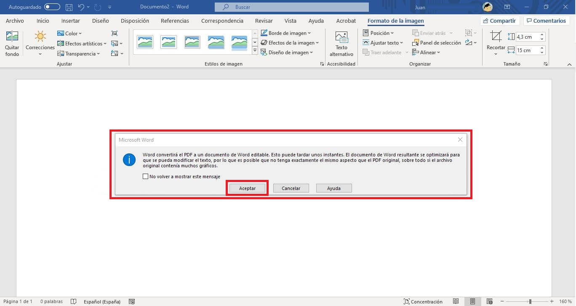576x306 pixels.
Task: Open Estilos de imagen dialog launcher
Action: tap(322, 64)
